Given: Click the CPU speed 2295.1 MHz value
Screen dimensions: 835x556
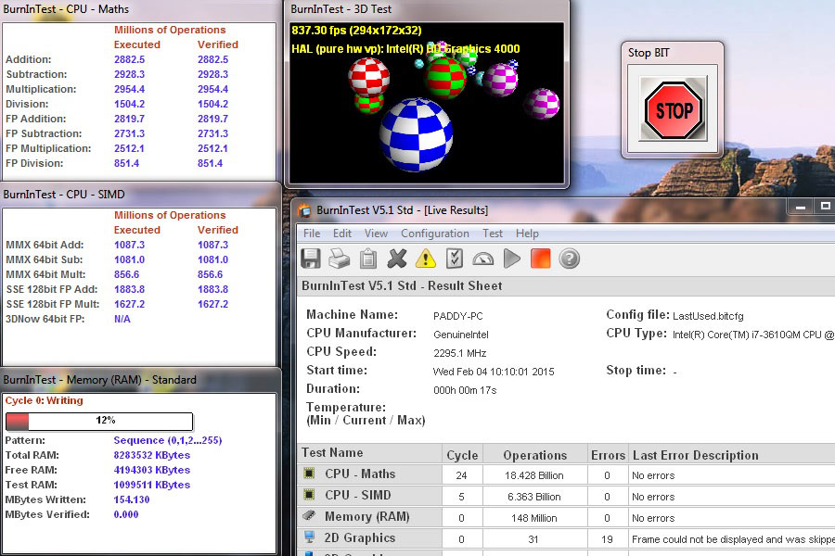Looking at the screenshot, I should [x=459, y=353].
